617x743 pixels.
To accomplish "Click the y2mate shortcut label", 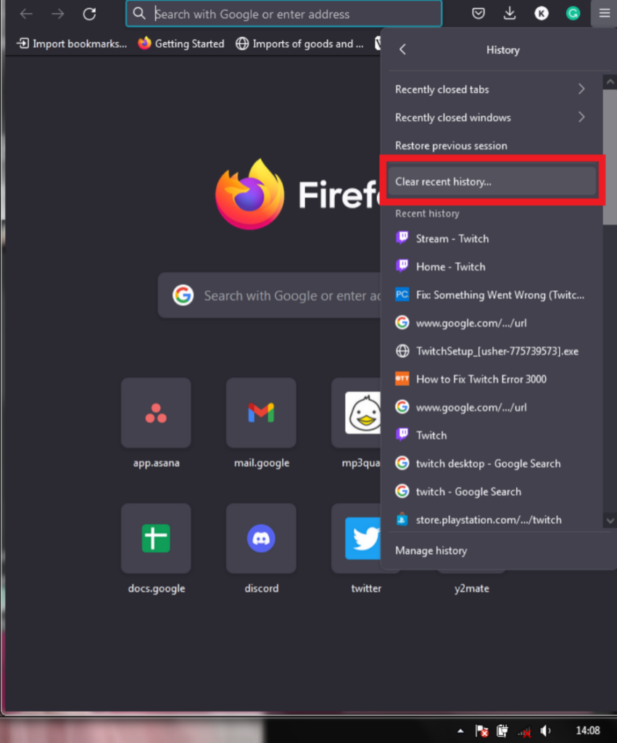I will click(471, 588).
